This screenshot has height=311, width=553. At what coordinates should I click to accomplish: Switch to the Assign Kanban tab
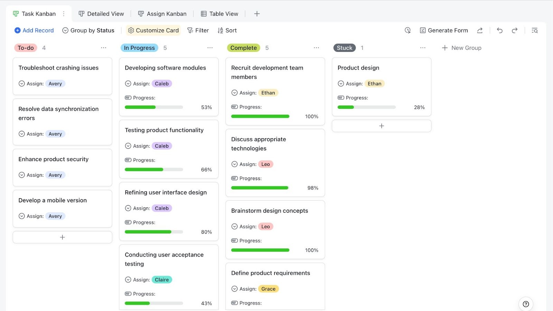pyautogui.click(x=162, y=14)
